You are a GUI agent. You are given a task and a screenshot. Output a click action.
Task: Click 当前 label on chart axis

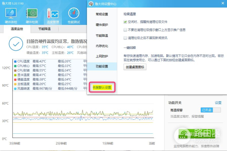pyautogui.click(x=152, y=143)
